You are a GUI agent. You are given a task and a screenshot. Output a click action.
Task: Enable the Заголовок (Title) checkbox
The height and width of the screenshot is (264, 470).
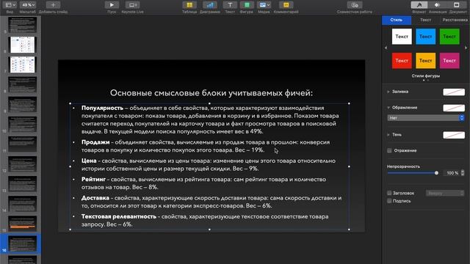389,193
